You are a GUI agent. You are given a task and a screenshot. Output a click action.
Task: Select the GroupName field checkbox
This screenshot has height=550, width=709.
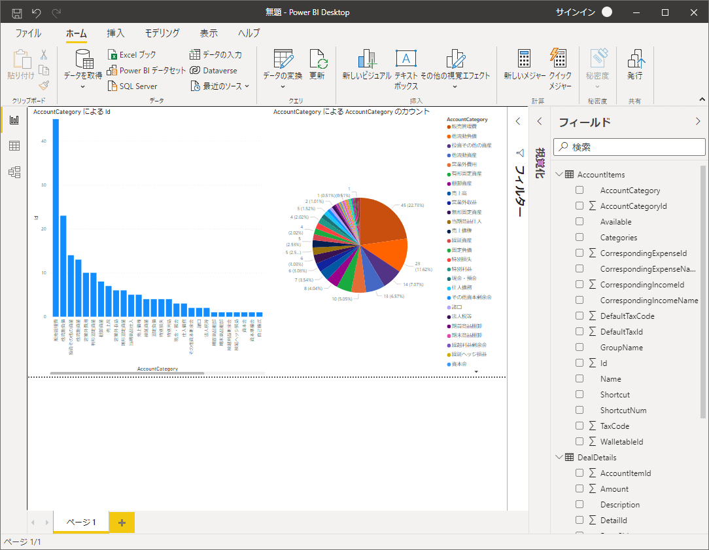579,347
